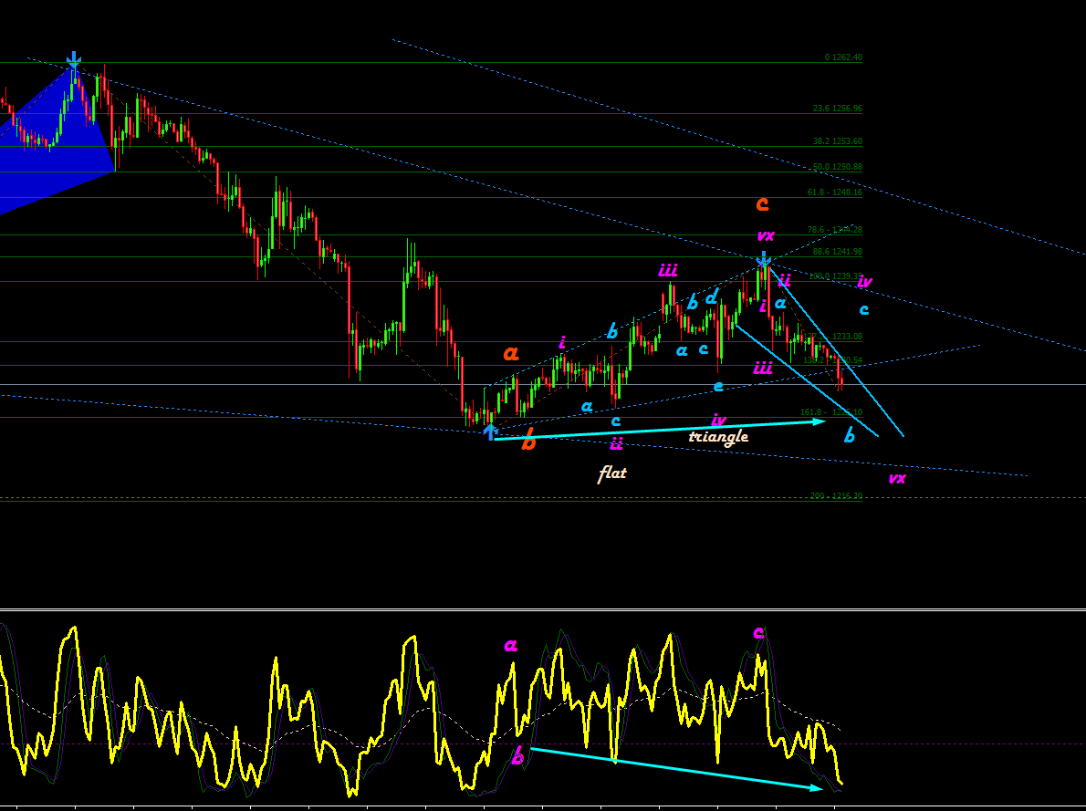Screen dimensions: 1086x811
Task: Click the Fibonacci label 161.8 - 1225.10
Action: (x=831, y=412)
